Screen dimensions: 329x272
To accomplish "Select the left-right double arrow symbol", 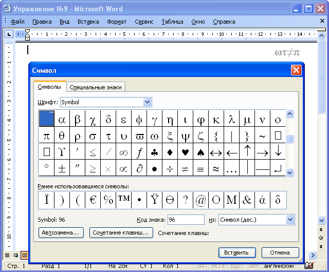I will pos(216,151).
